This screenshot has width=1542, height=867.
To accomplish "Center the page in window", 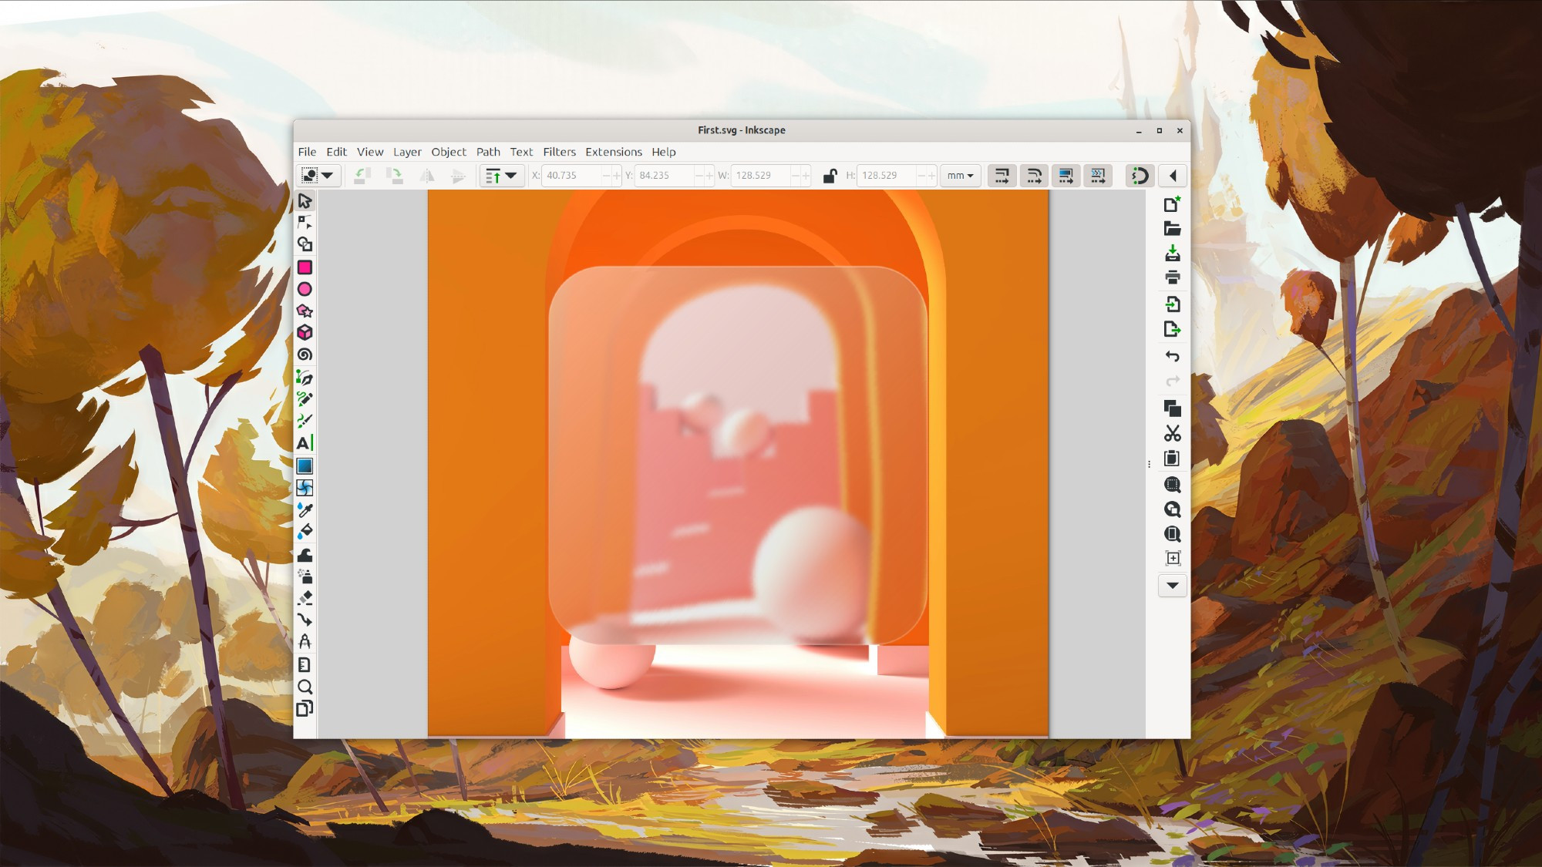I will [x=1172, y=559].
